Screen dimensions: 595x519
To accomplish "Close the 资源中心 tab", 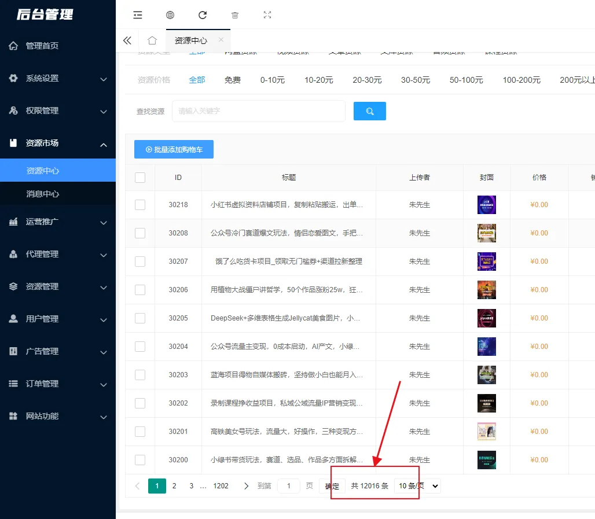I will click(221, 39).
